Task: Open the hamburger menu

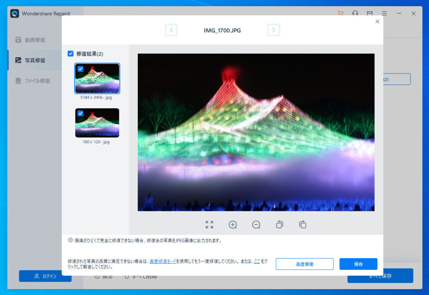Action: click(384, 13)
